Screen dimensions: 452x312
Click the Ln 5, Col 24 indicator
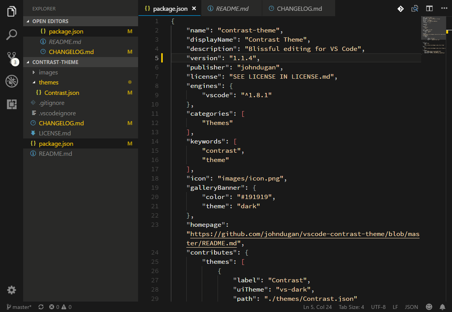pos(317,307)
